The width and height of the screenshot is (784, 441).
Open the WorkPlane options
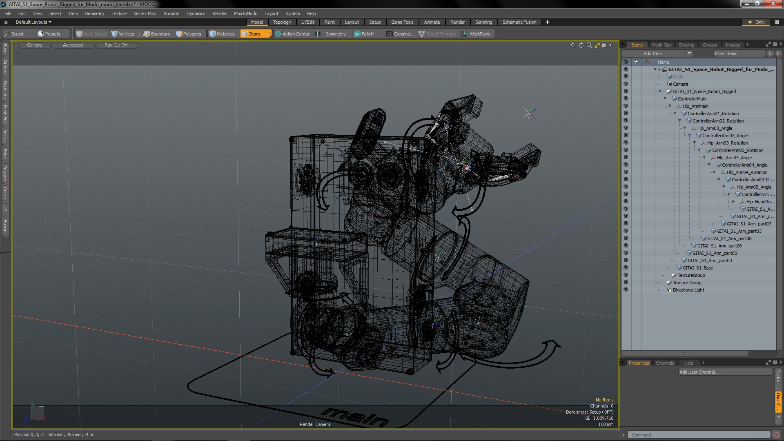click(x=476, y=34)
